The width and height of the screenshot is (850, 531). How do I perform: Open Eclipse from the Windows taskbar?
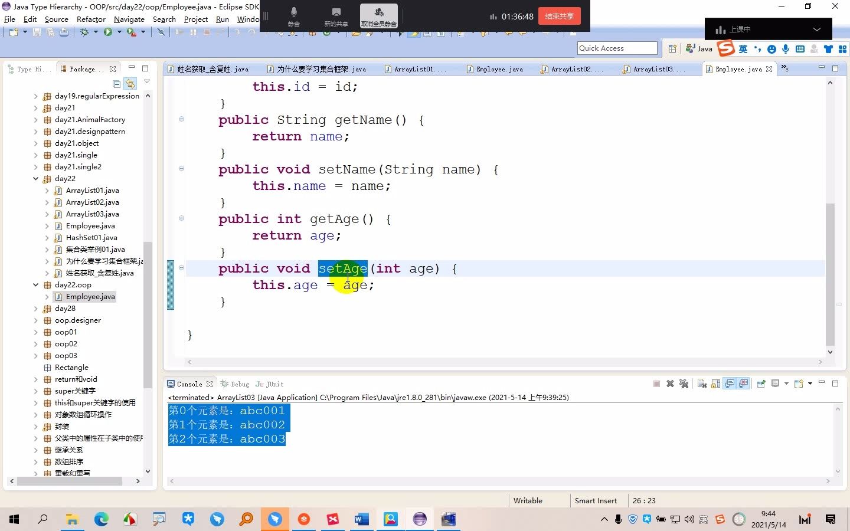coord(420,519)
